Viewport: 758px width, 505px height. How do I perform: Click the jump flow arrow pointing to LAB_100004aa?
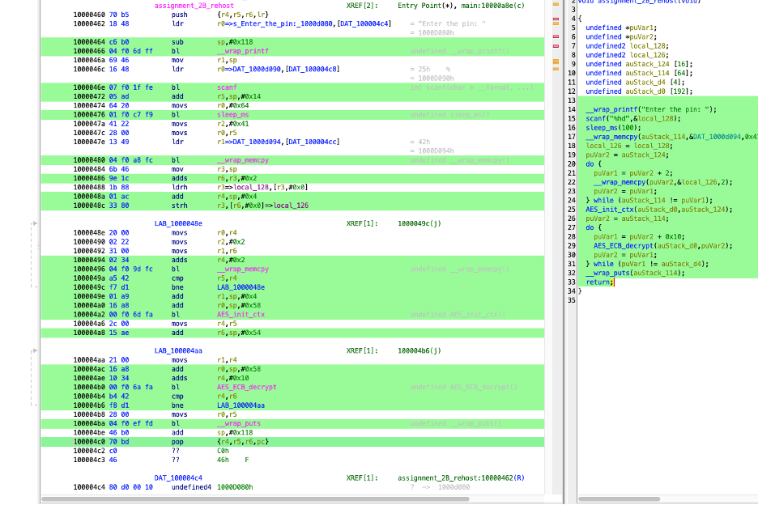coord(34,350)
